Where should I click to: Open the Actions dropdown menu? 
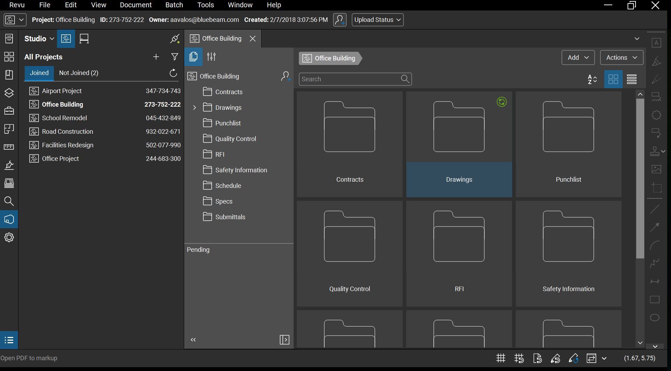[x=621, y=58]
